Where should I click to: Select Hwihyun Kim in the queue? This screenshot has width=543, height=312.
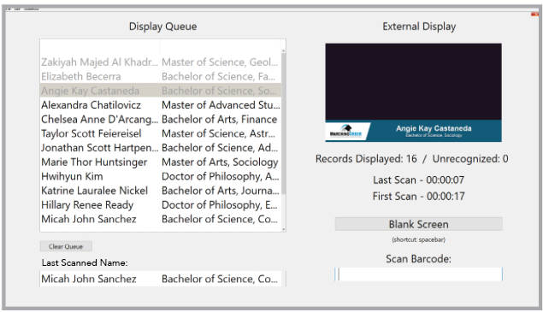coord(161,176)
